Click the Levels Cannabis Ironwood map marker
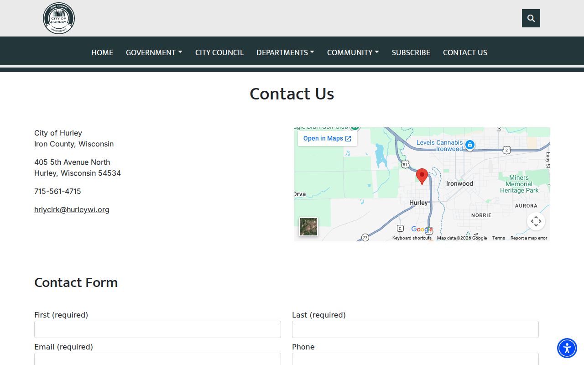The height and width of the screenshot is (365, 584). (469, 145)
